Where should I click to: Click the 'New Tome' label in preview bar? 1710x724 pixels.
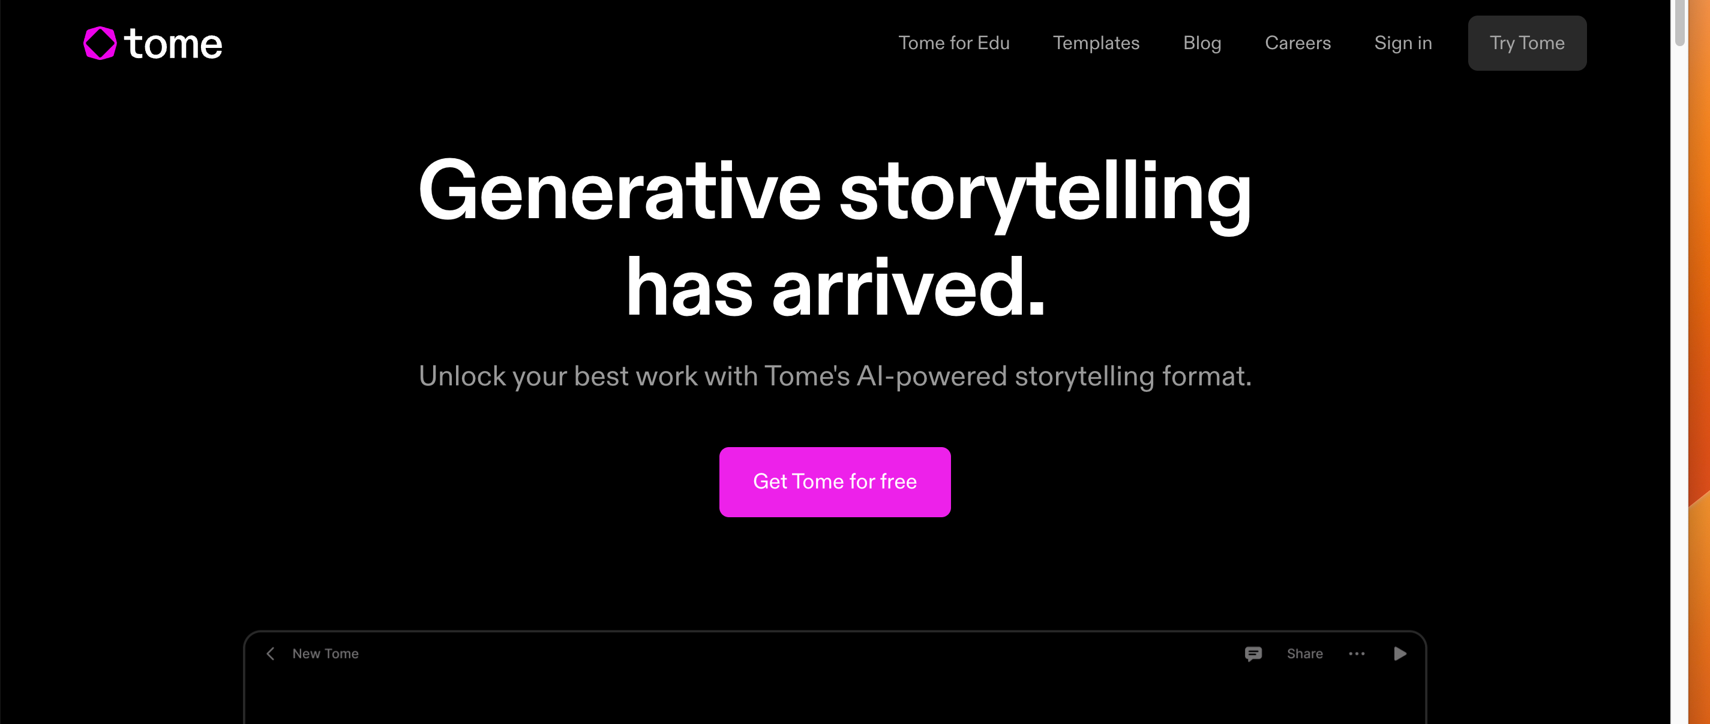(324, 653)
